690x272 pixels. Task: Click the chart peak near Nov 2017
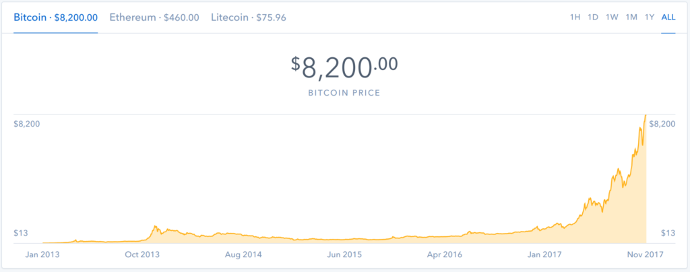(645, 116)
